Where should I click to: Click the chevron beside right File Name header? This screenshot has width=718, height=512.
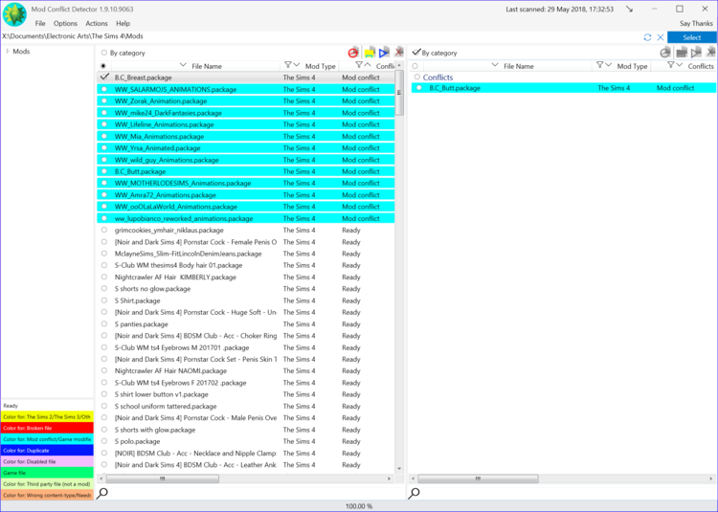click(x=495, y=65)
